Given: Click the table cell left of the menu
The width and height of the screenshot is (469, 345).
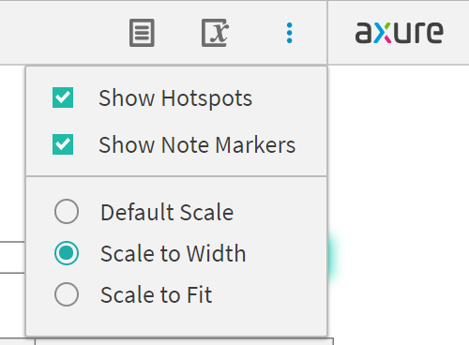Looking at the screenshot, I should pos(12,257).
